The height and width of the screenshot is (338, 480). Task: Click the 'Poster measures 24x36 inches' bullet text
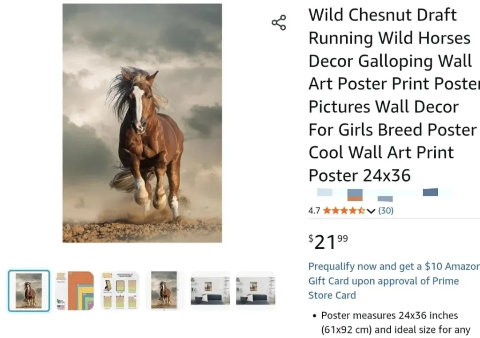389,315
